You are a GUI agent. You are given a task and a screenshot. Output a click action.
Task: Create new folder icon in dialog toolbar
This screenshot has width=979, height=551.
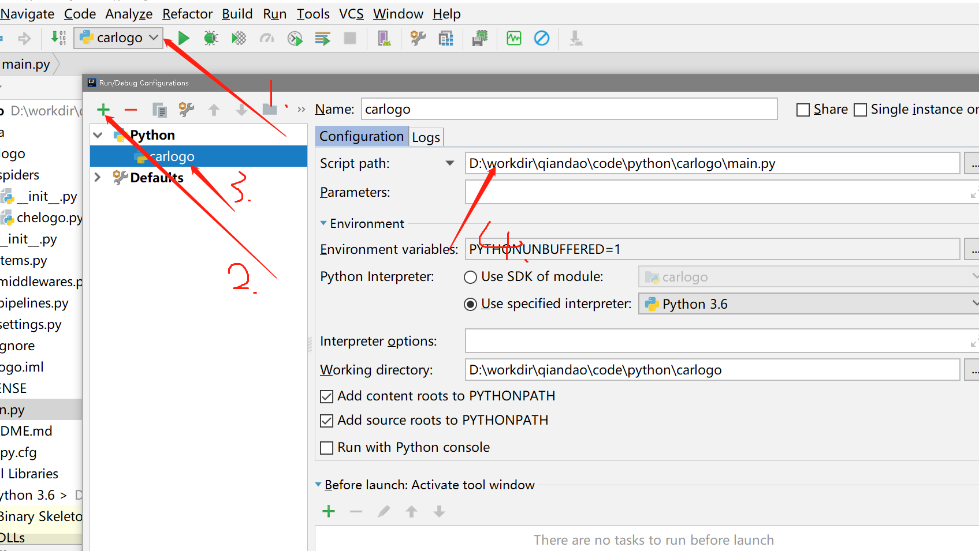270,109
